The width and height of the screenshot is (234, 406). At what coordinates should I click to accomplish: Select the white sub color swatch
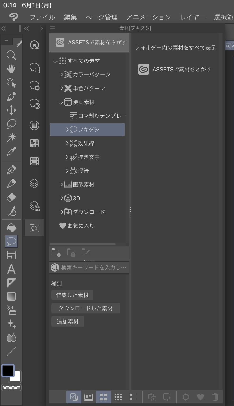click(x=16, y=377)
